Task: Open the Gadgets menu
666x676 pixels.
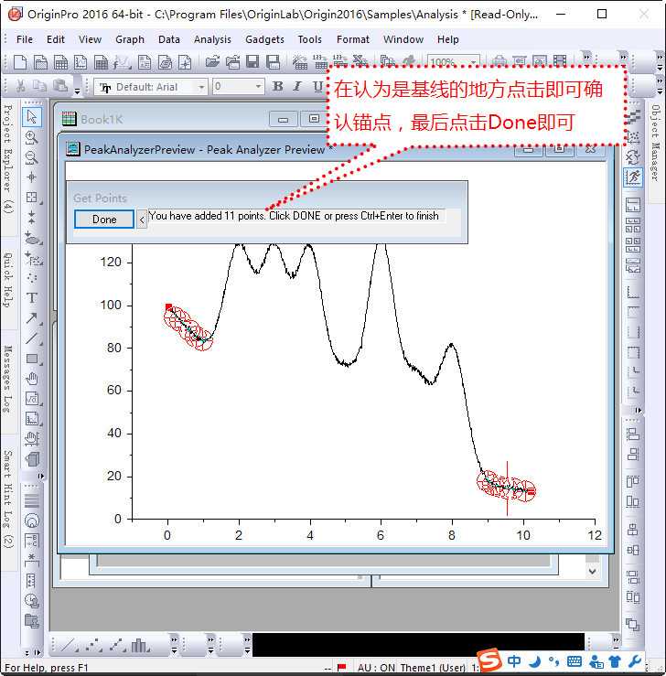Action: (264, 39)
